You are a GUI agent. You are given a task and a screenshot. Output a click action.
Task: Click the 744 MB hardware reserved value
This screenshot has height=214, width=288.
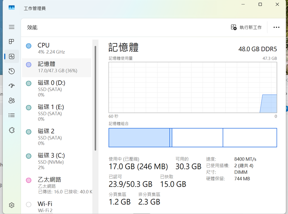(242, 179)
